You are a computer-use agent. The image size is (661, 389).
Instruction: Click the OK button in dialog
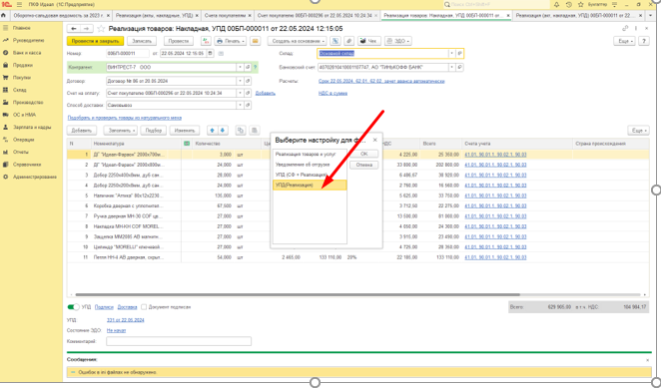363,154
